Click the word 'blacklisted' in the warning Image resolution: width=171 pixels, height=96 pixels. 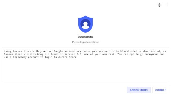click(x=129, y=51)
